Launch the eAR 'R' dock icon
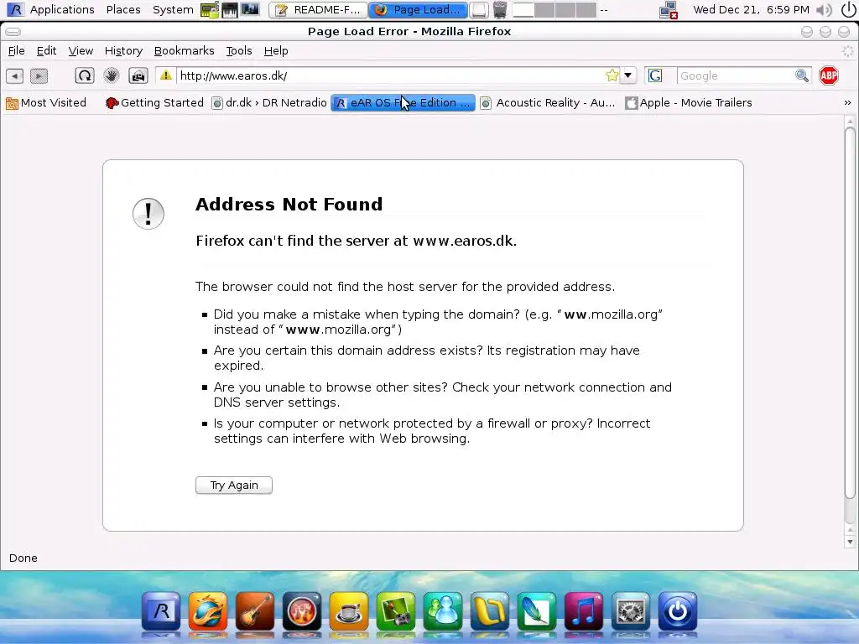 tap(160, 611)
